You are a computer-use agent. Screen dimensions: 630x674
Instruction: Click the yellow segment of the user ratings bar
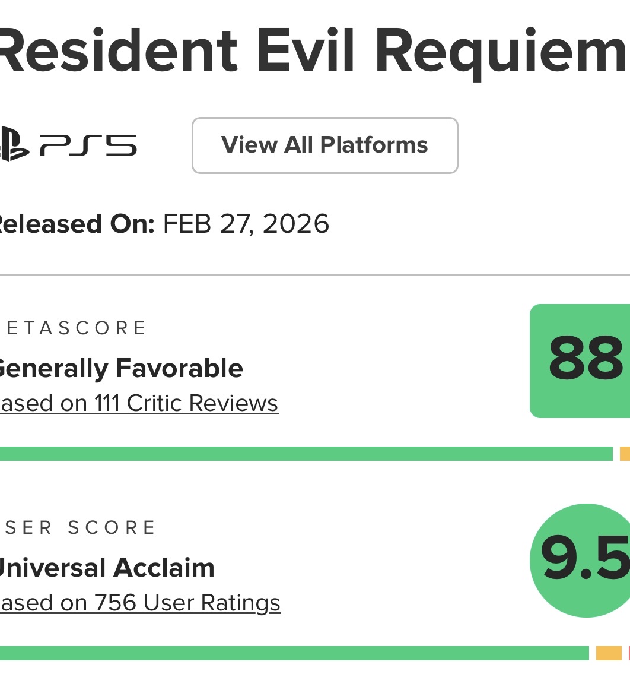click(608, 653)
